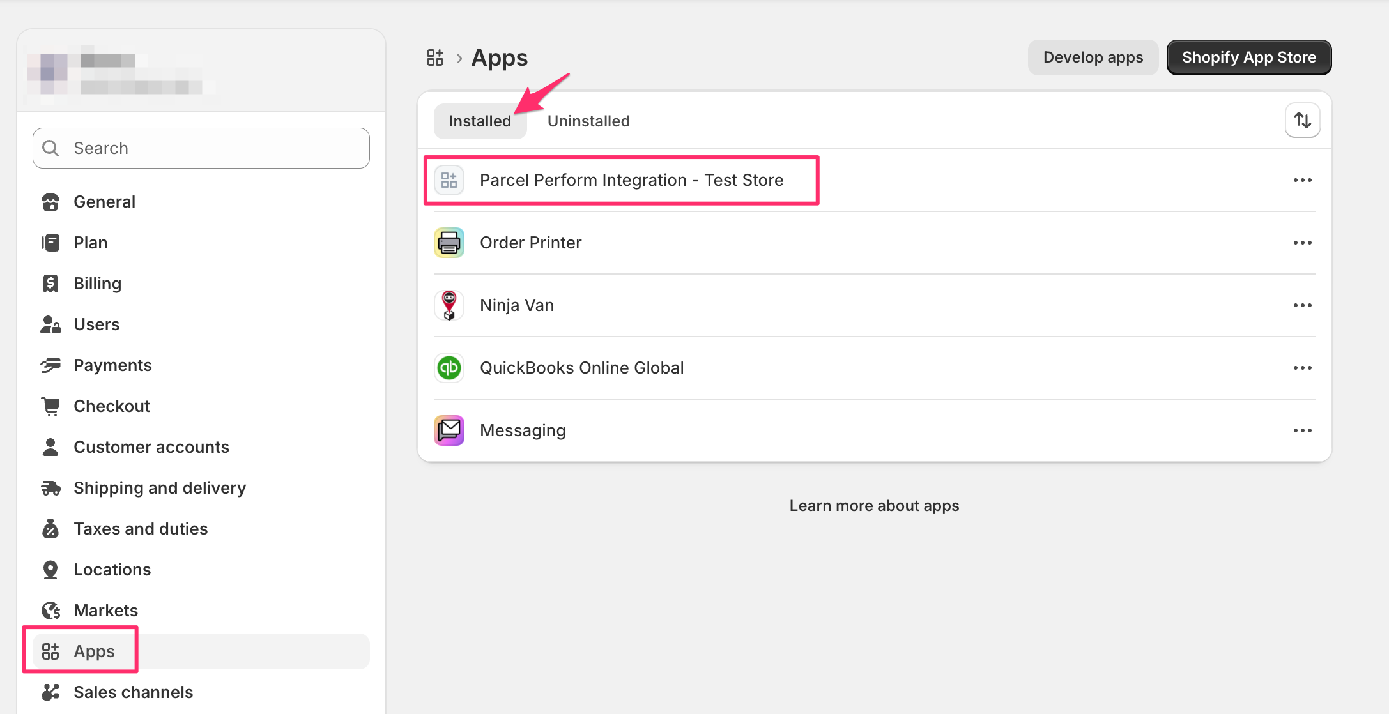Go to Plan settings label
Image resolution: width=1389 pixels, height=714 pixels.
click(x=91, y=243)
